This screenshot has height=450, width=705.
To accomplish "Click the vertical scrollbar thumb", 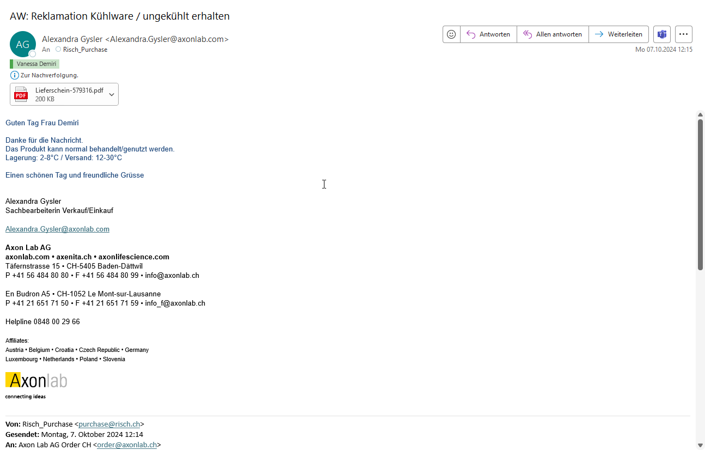I will pos(701,194).
